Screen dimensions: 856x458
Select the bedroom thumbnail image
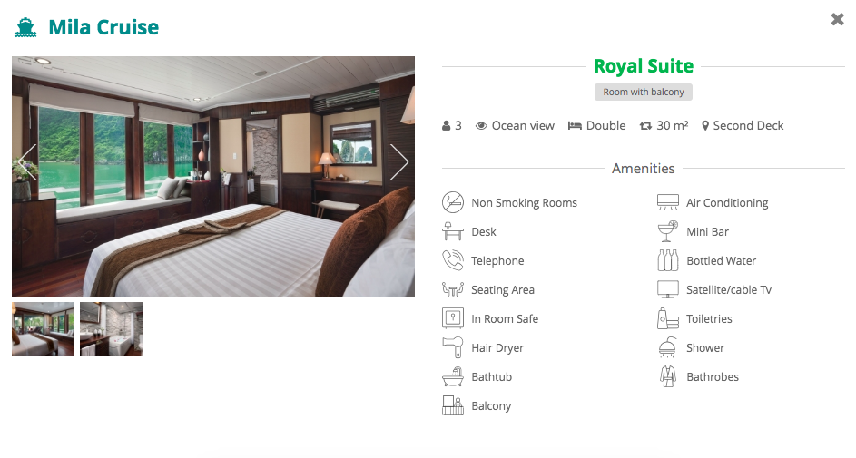pos(44,329)
